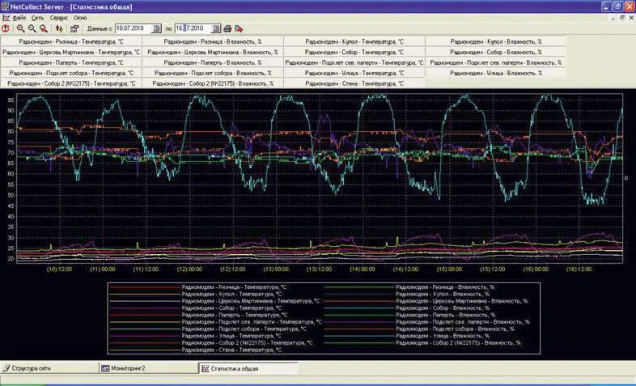This screenshot has width=636, height=386.
Task: Click Подклет сев. паперти Температура button
Action: [354, 62]
